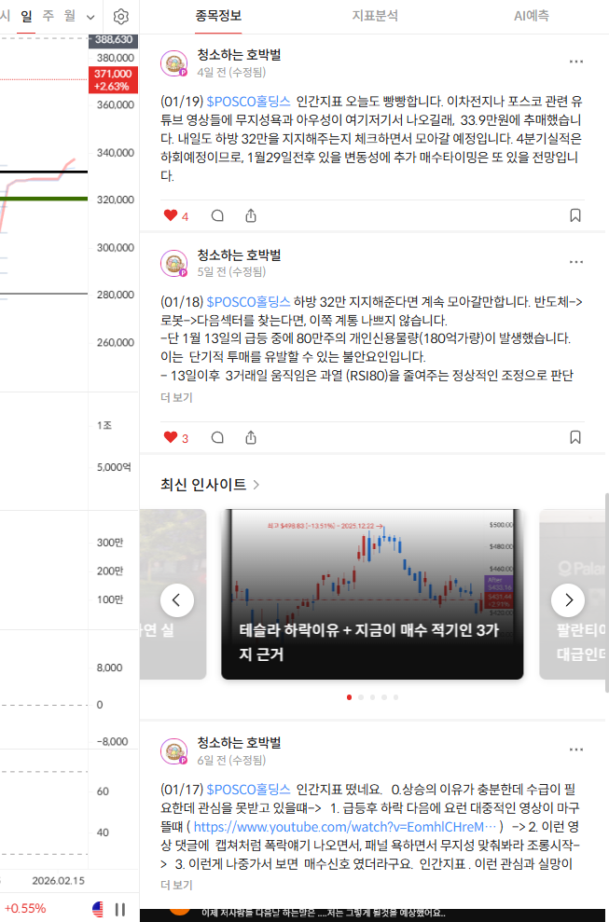Open $POSCO홀딩스 tag in 01/19 post
This screenshot has width=609, height=922.
pyautogui.click(x=248, y=101)
